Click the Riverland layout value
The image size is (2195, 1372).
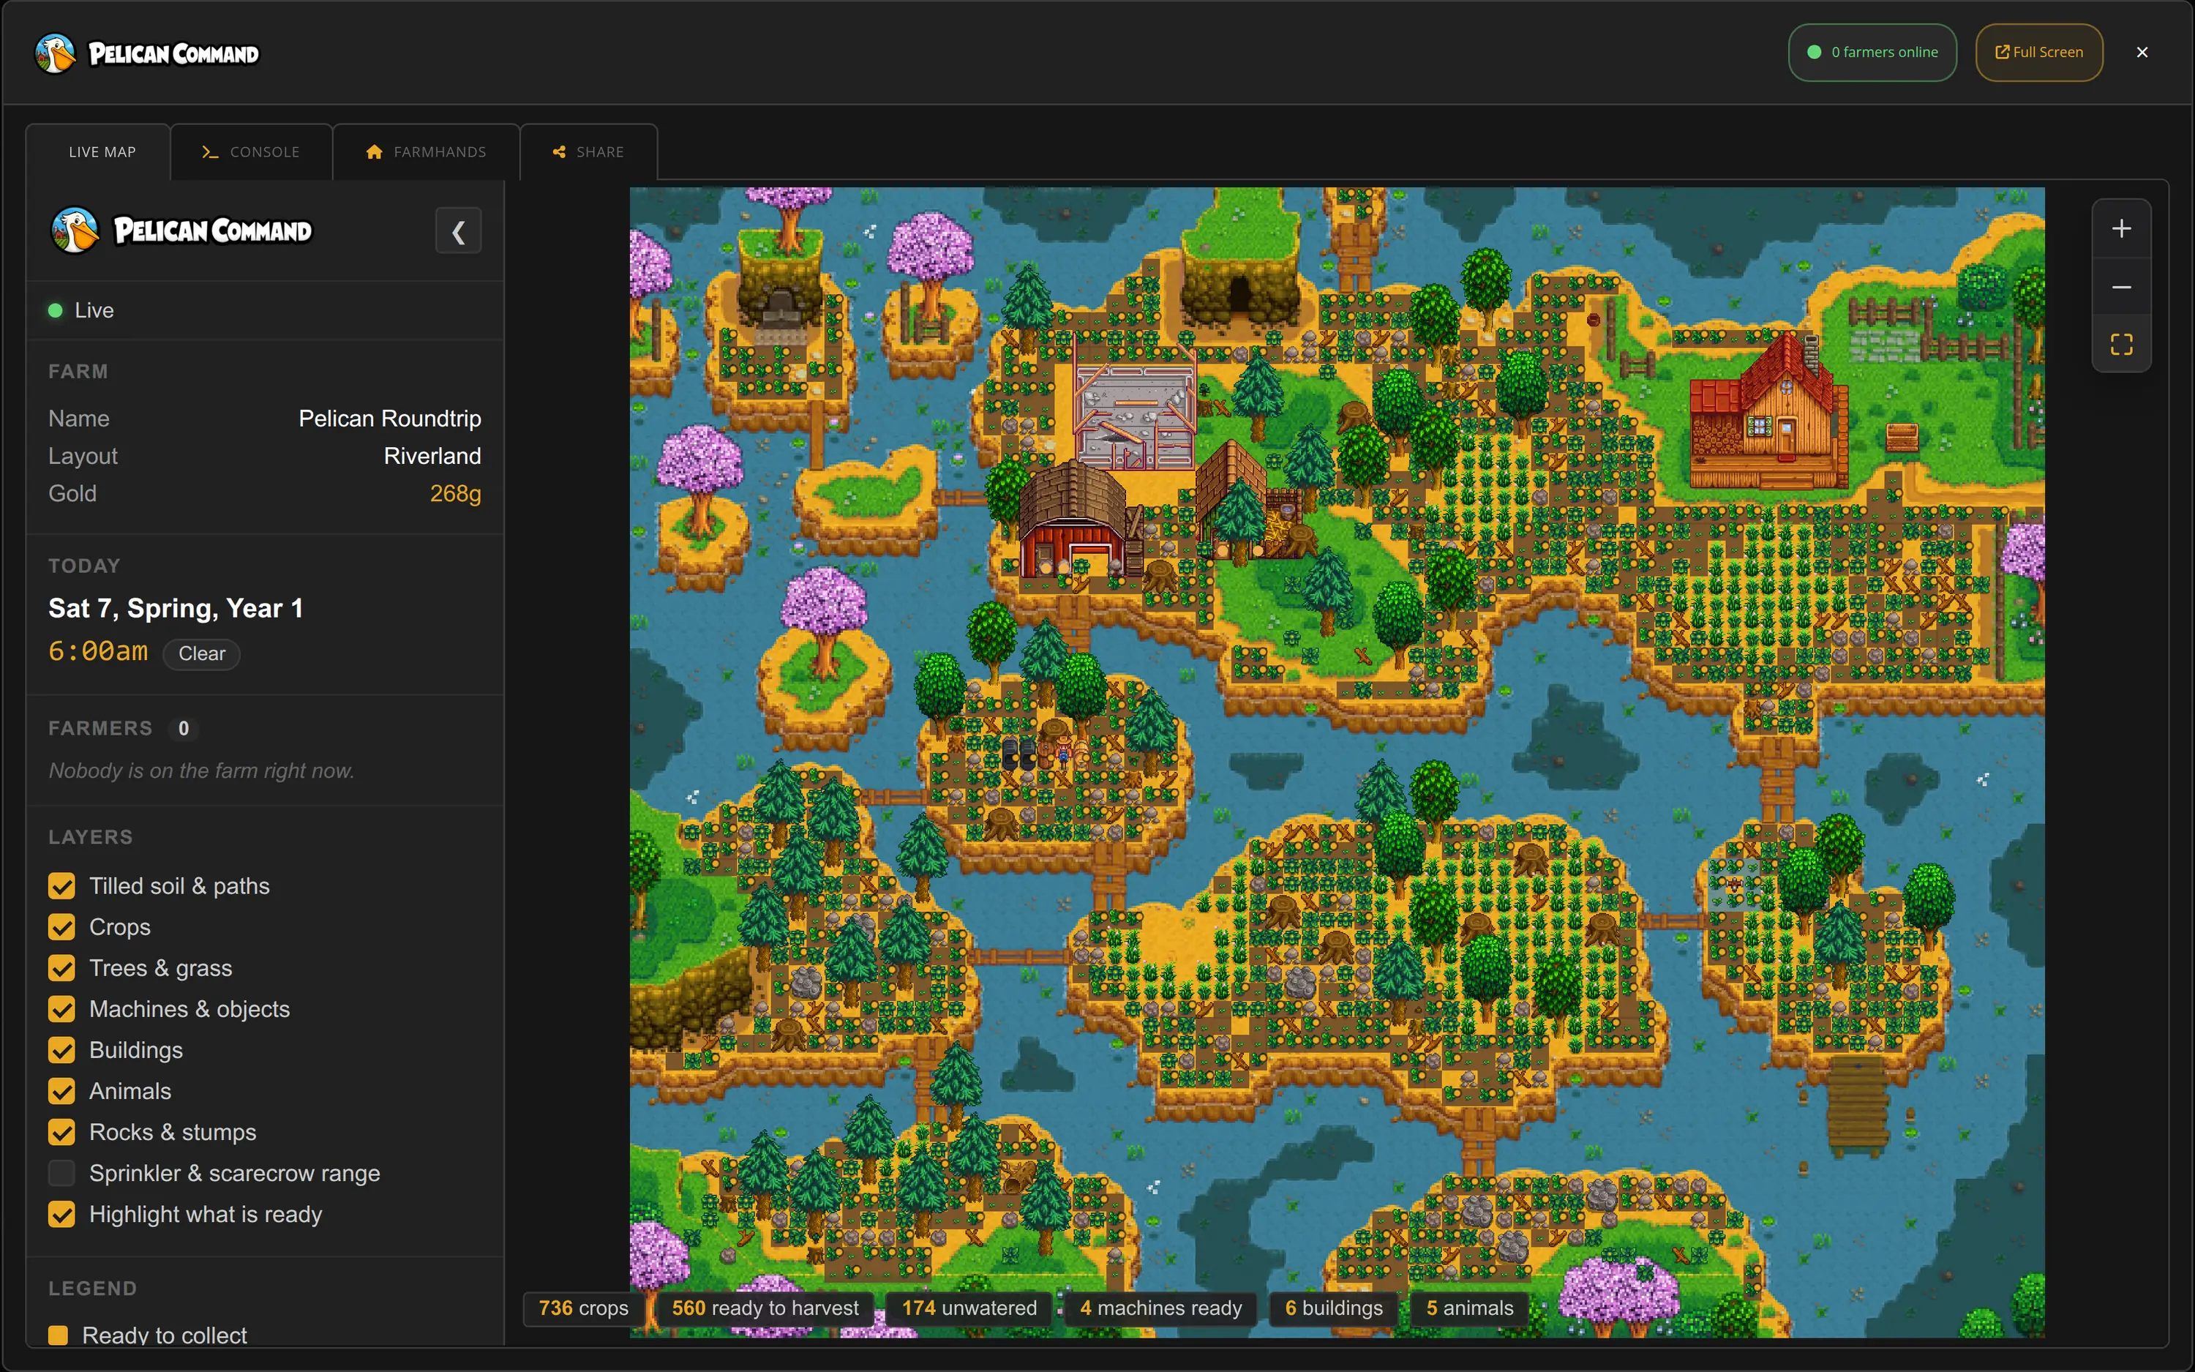click(x=432, y=456)
